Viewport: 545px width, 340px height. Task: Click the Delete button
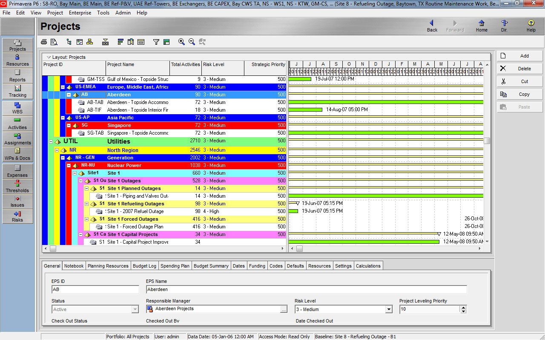(520, 69)
